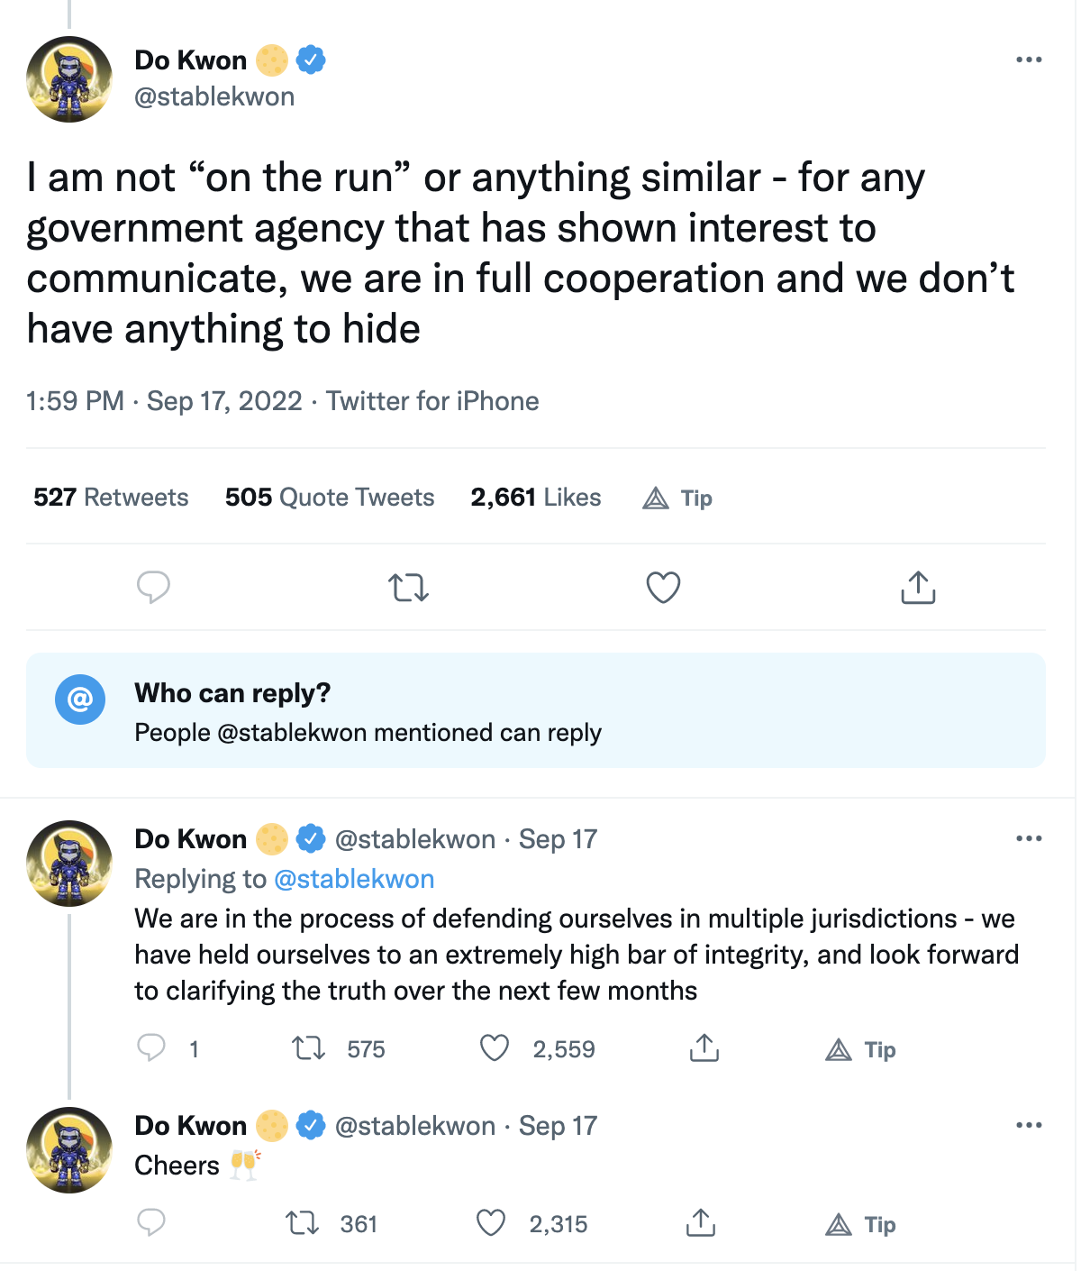The width and height of the screenshot is (1081, 1271).
Task: Click the @stablekwon link after "Replying to"
Action: tap(354, 879)
